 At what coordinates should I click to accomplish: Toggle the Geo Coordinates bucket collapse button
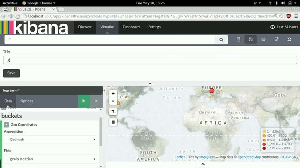[x=6, y=125]
